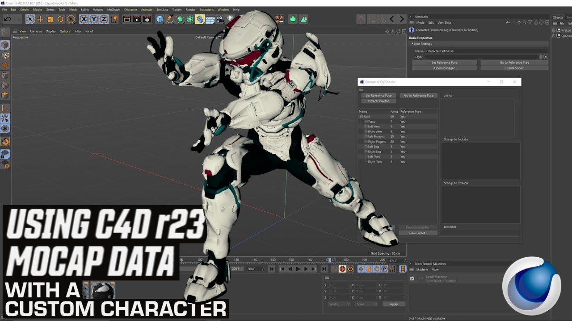Click Set Reference Pose in Attributes panel
This screenshot has width=572, height=321.
(x=444, y=62)
